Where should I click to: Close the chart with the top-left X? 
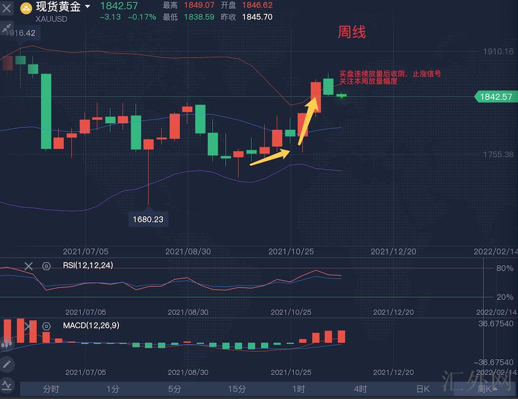(7, 8)
